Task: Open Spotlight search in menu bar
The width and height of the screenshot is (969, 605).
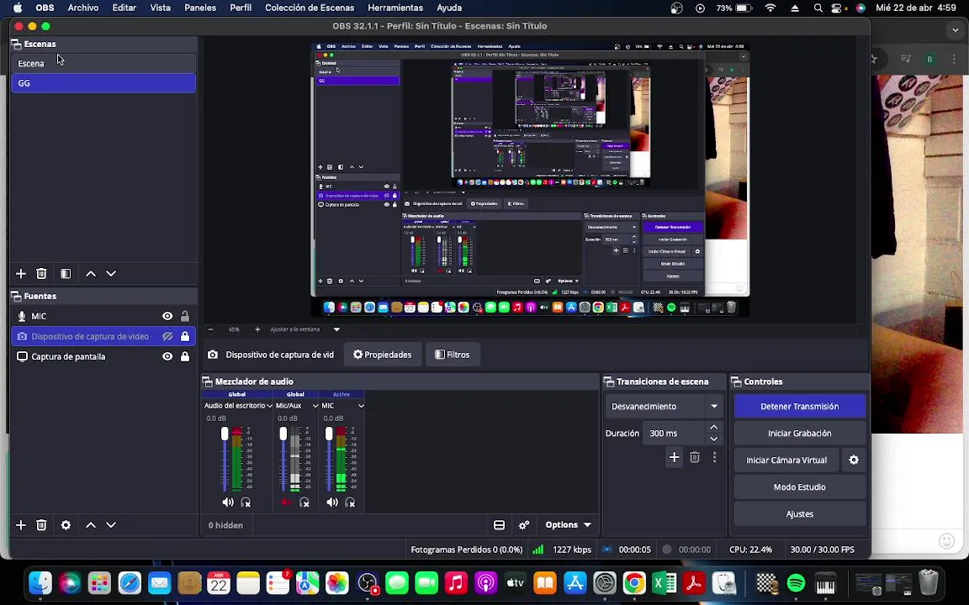Action: (818, 8)
